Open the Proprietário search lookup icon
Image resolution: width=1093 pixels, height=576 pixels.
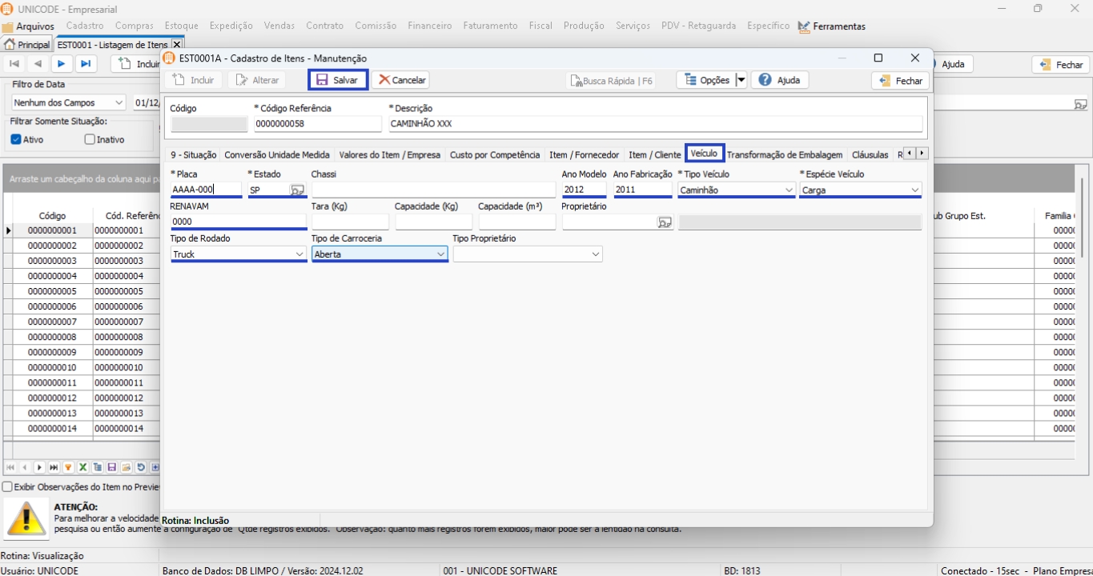665,222
